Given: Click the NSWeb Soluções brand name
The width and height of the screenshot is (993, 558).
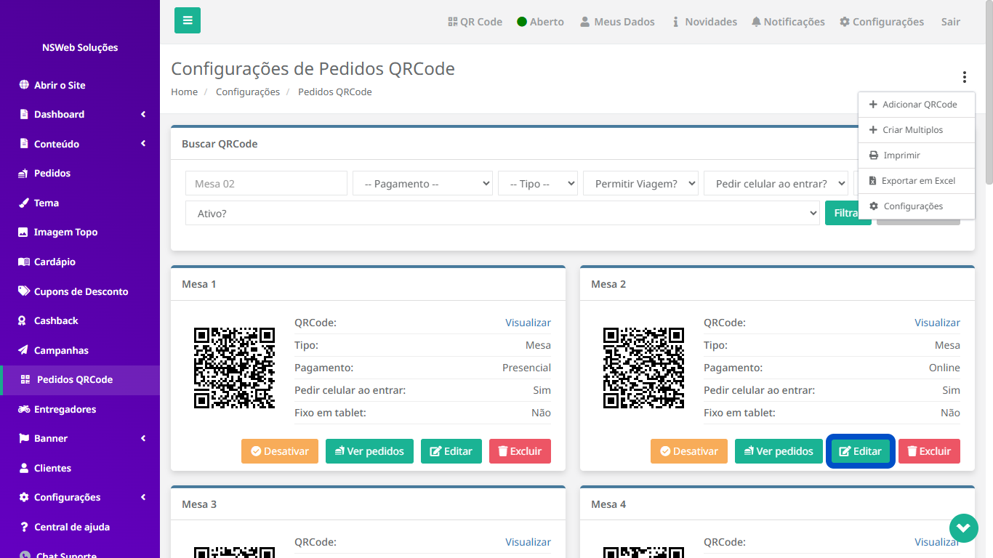Looking at the screenshot, I should pos(80,48).
